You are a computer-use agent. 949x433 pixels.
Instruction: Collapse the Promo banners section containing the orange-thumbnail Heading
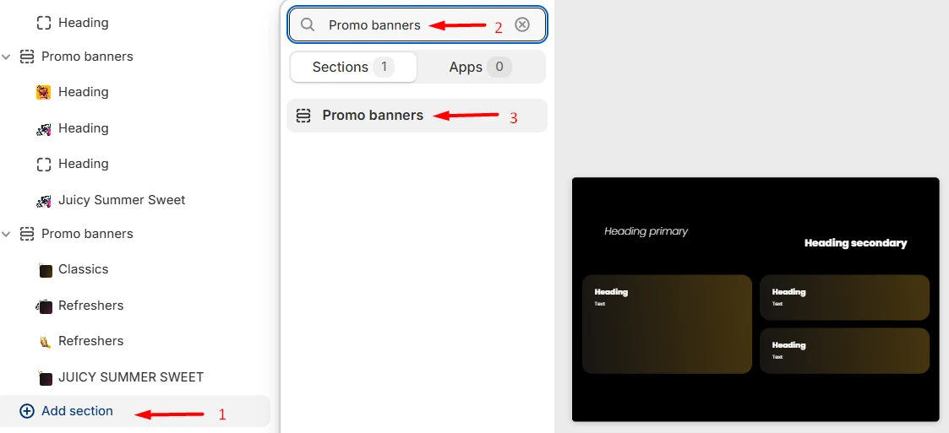(x=7, y=57)
